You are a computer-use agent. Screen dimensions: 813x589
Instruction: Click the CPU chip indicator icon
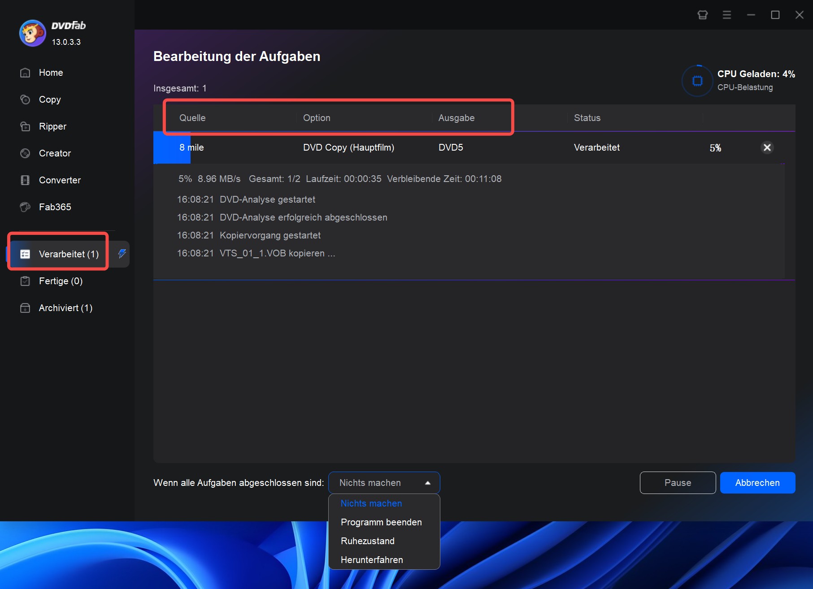click(697, 81)
